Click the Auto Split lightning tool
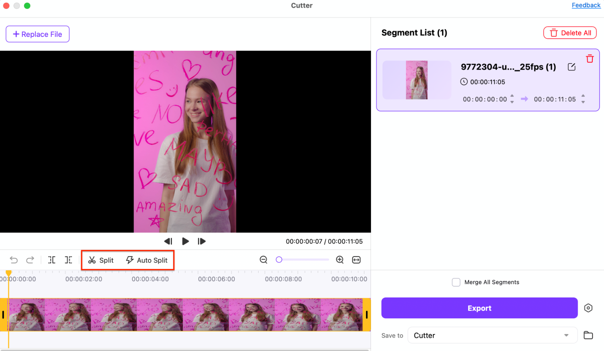 147,260
